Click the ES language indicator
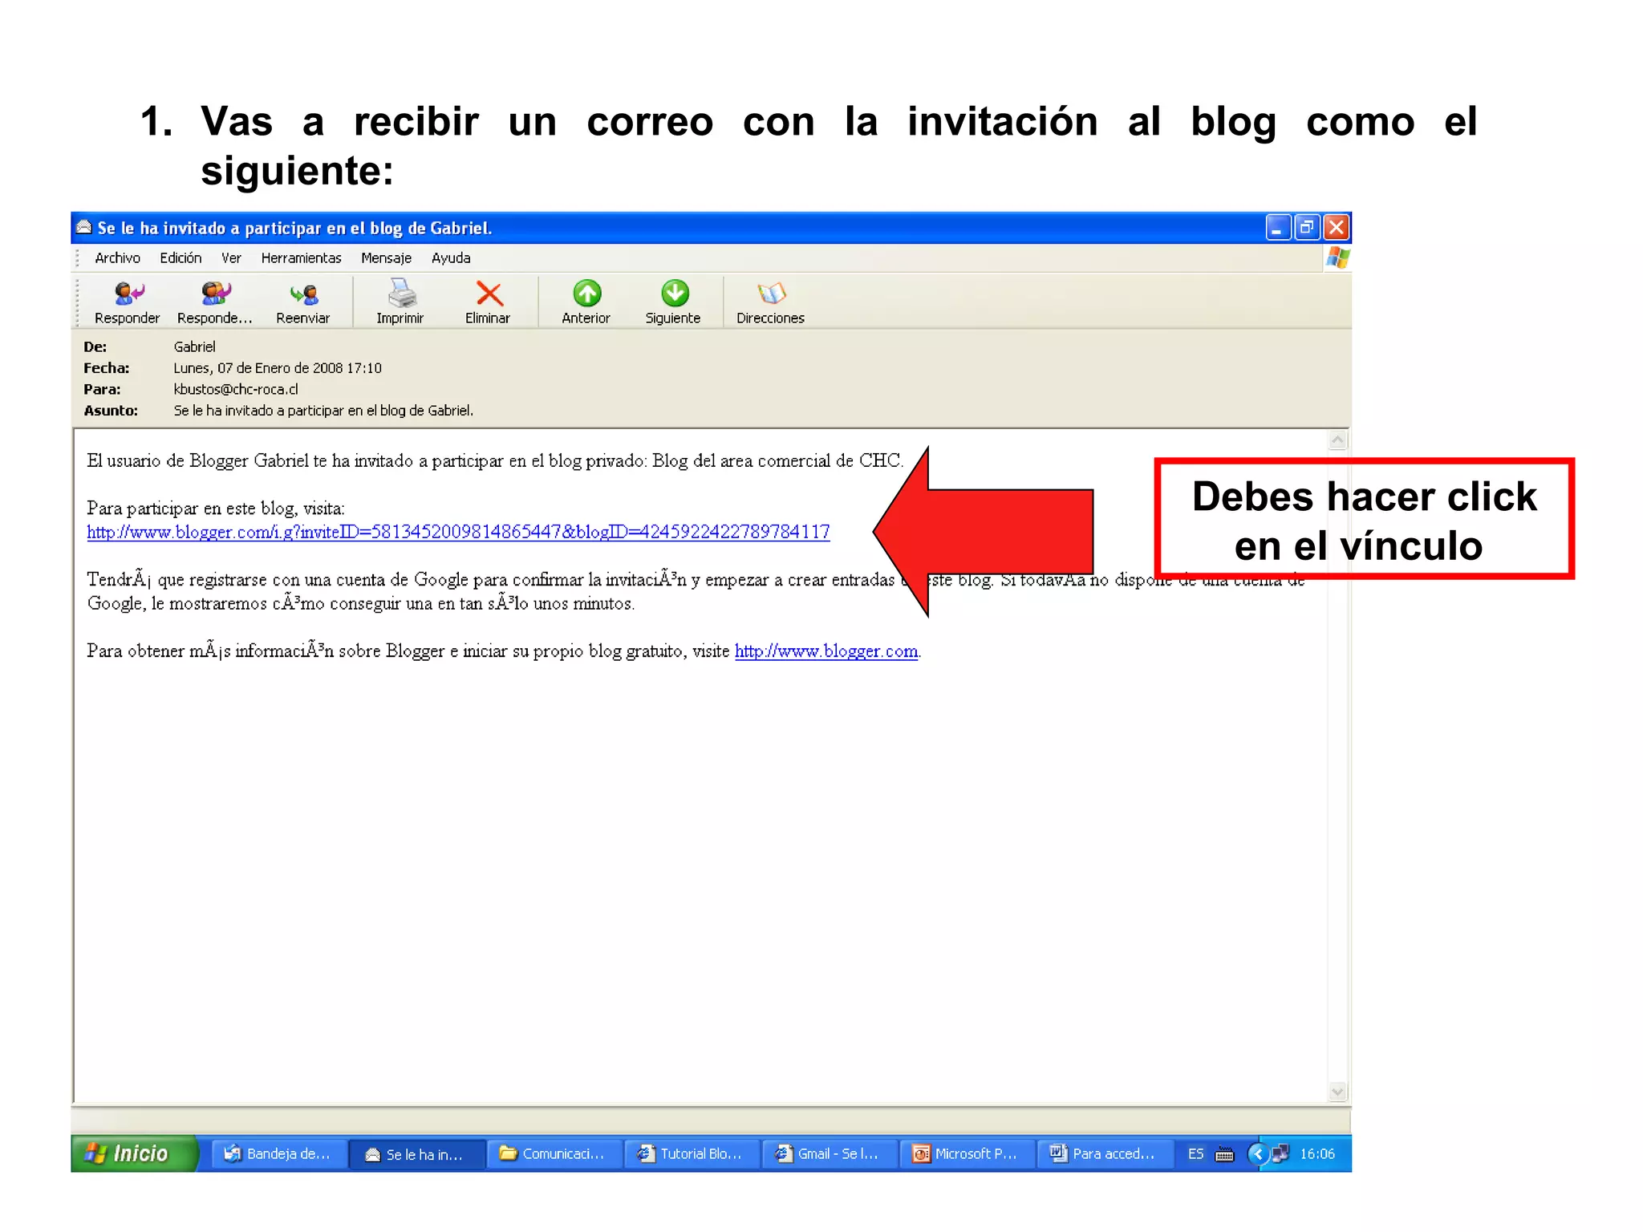This screenshot has height=1232, width=1643. tap(1195, 1154)
